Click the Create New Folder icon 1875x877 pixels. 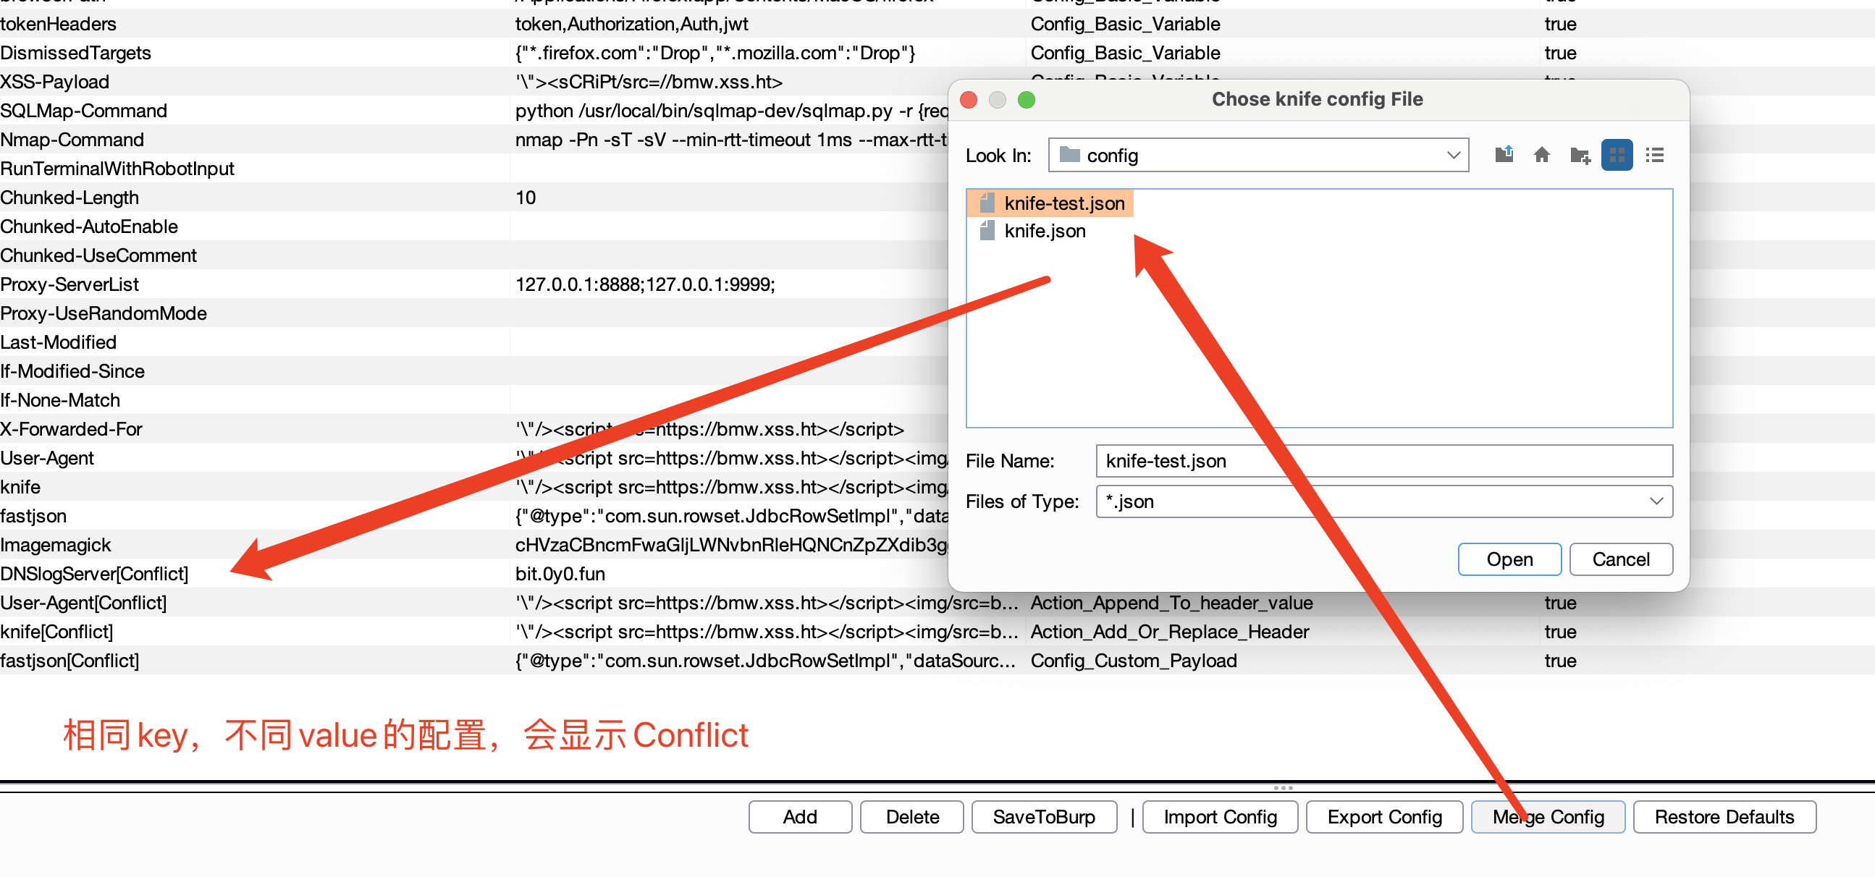(x=1579, y=155)
